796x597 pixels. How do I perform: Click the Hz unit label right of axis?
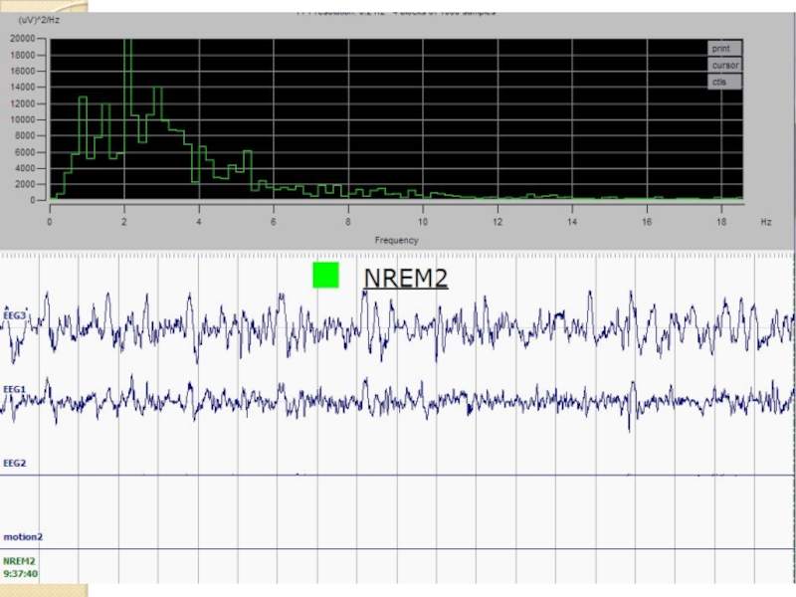(766, 221)
